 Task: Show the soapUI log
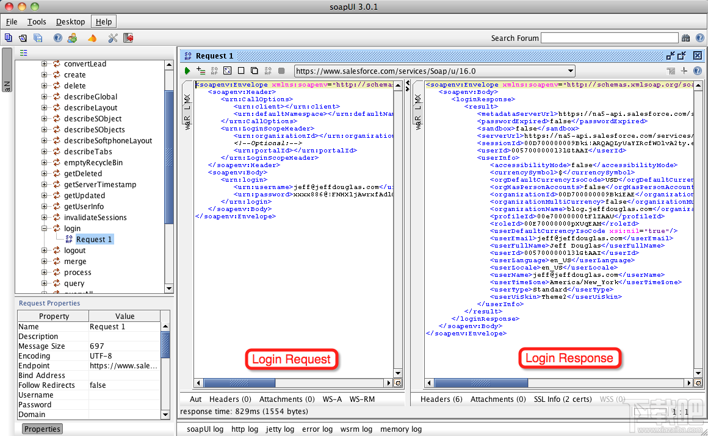[x=205, y=429]
